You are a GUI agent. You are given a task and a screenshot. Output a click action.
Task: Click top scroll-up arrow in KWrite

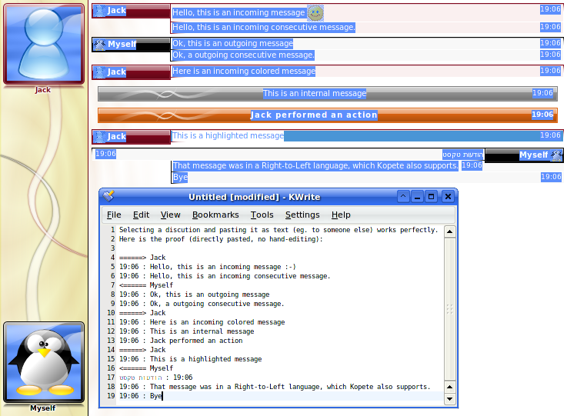pyautogui.click(x=449, y=231)
